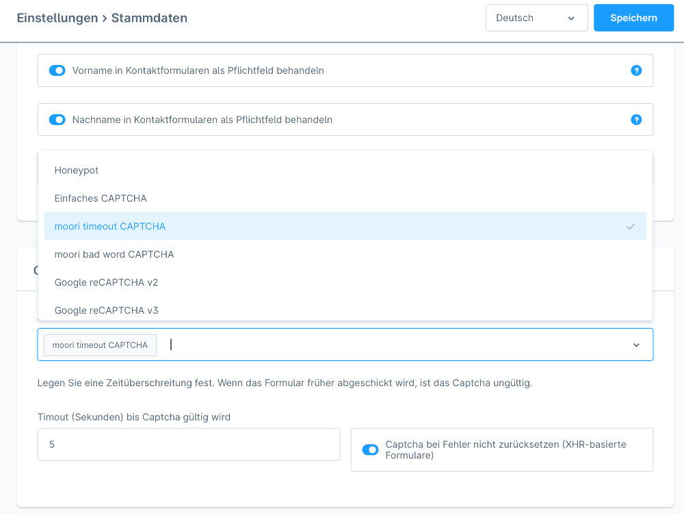Open the Deutsch language dropdown
Viewport: 684px width, 514px height.
(536, 18)
